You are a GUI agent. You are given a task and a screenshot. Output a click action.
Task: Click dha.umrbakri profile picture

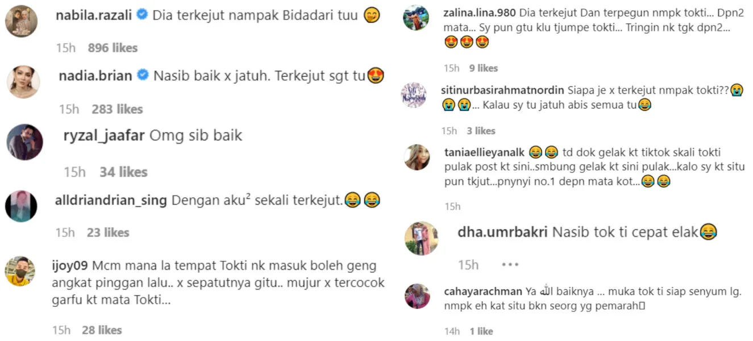pos(422,238)
